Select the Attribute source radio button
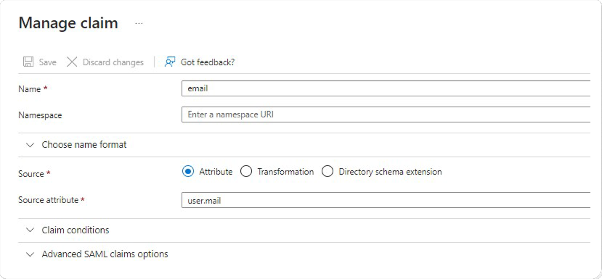This screenshot has width=602, height=279. pyautogui.click(x=188, y=171)
